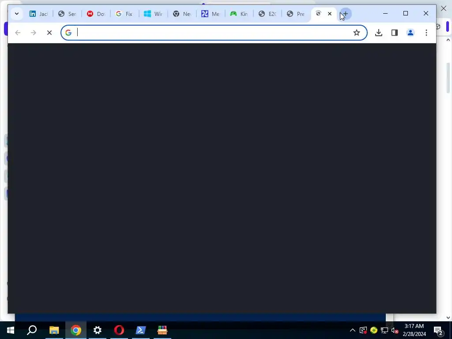Switch to the 'E2C' tab
Viewport: 452px width, 339px height.
pos(267,14)
